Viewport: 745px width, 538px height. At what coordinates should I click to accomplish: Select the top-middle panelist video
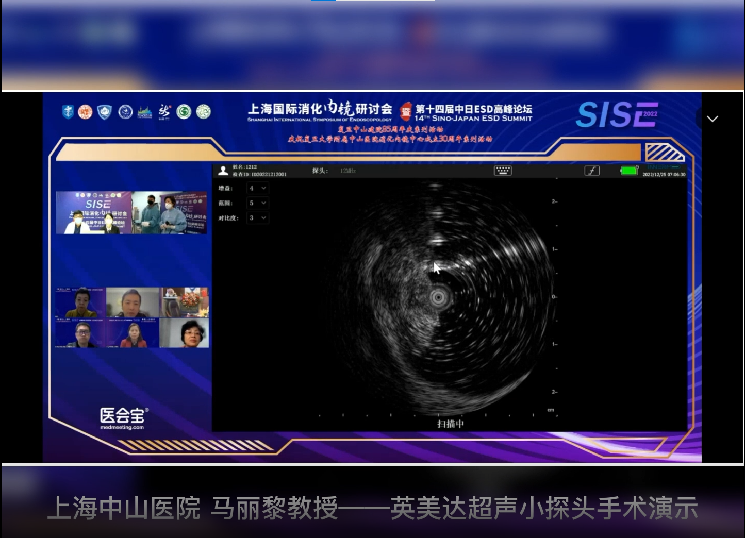133,302
